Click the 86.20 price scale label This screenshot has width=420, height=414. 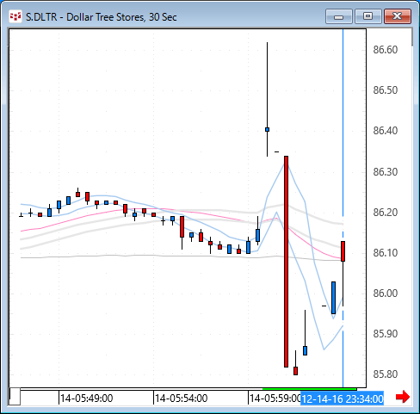coord(386,213)
